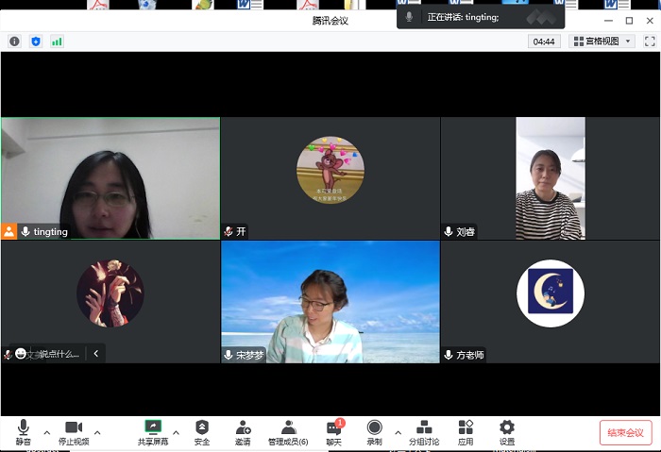Open 设置 settings gear
The height and width of the screenshot is (452, 661).
pyautogui.click(x=507, y=432)
